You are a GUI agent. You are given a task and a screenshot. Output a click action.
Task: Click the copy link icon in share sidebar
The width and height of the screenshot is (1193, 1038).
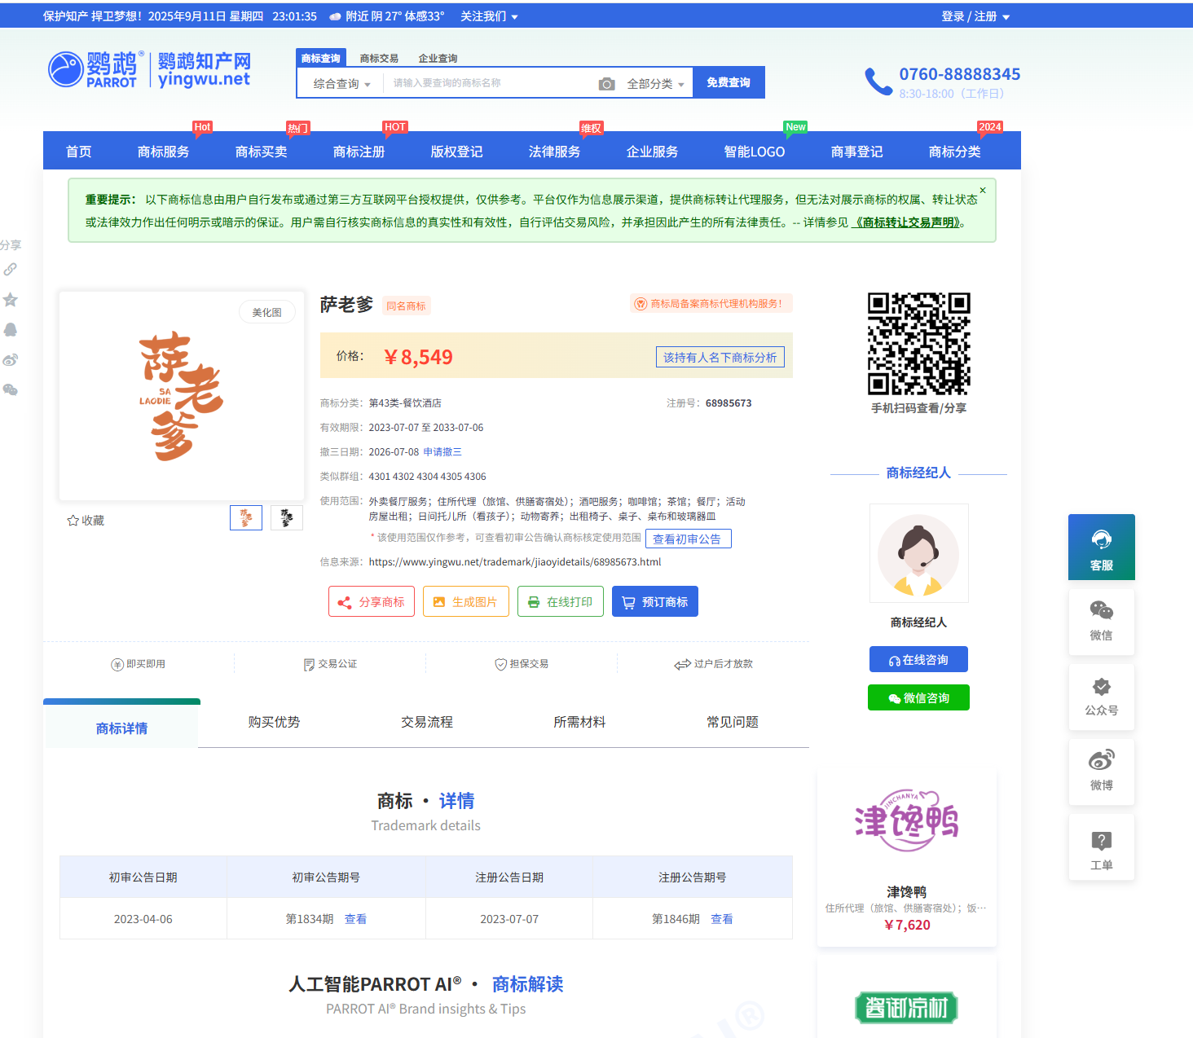pyautogui.click(x=11, y=270)
